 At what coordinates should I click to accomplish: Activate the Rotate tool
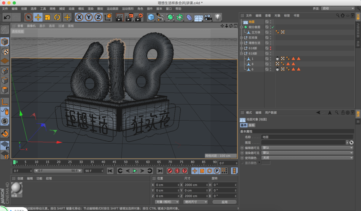coord(57,17)
